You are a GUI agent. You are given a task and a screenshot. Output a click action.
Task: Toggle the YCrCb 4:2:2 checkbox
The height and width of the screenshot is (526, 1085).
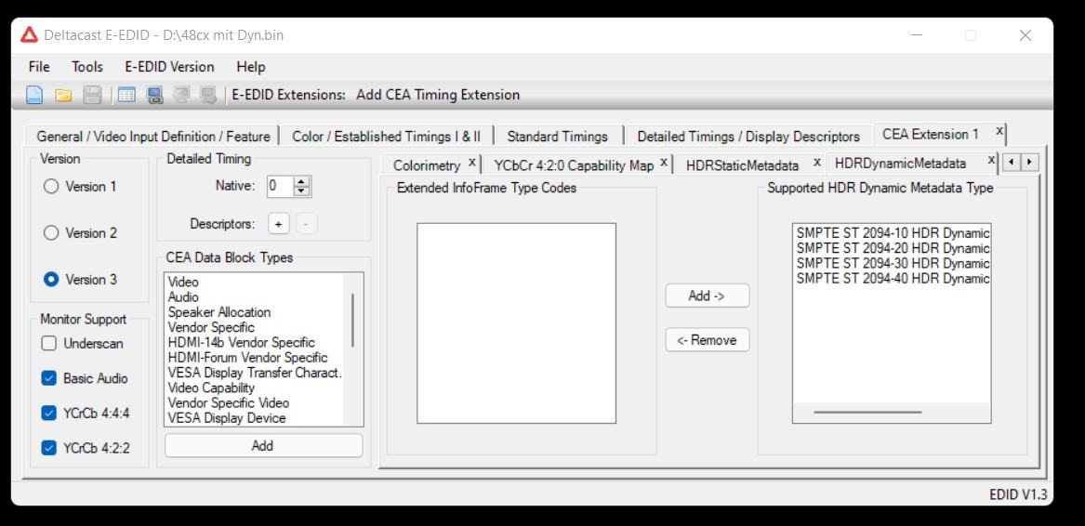click(48, 448)
